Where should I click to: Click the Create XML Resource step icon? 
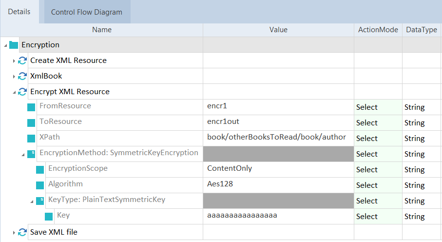(22, 60)
